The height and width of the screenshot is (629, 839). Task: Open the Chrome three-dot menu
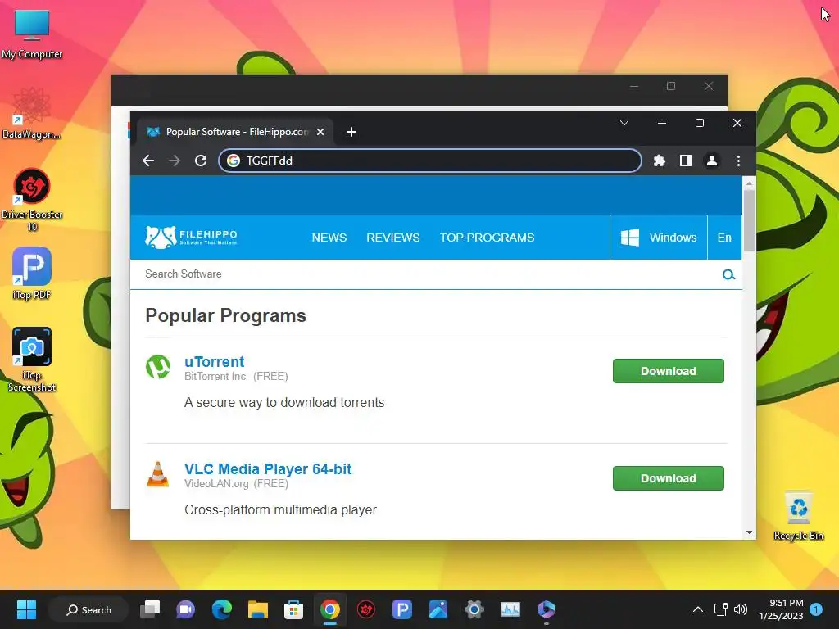point(738,161)
